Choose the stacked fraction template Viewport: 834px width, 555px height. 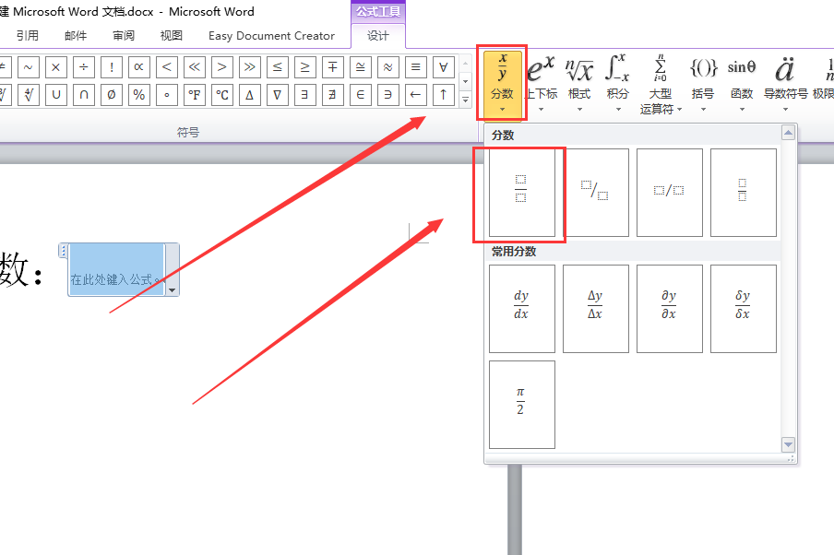522,193
